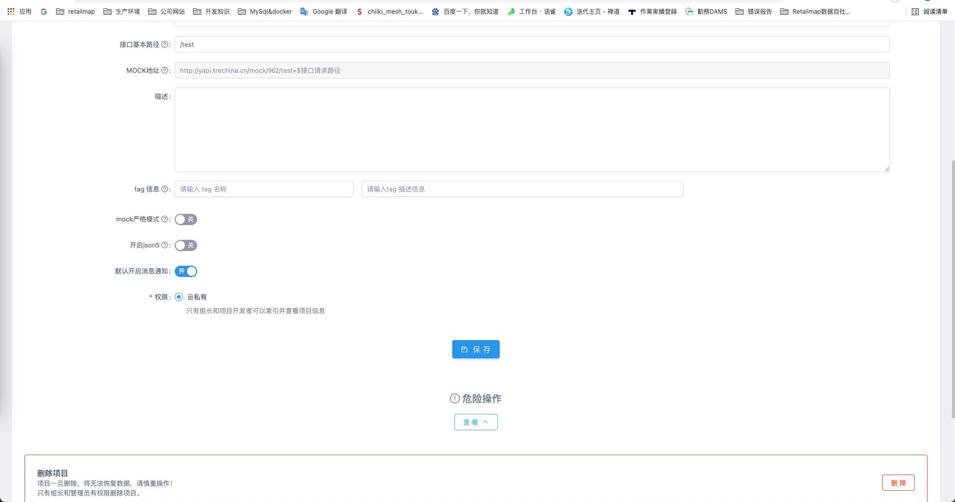Click help icon next to MOCK地址
955x502 pixels.
(165, 70)
